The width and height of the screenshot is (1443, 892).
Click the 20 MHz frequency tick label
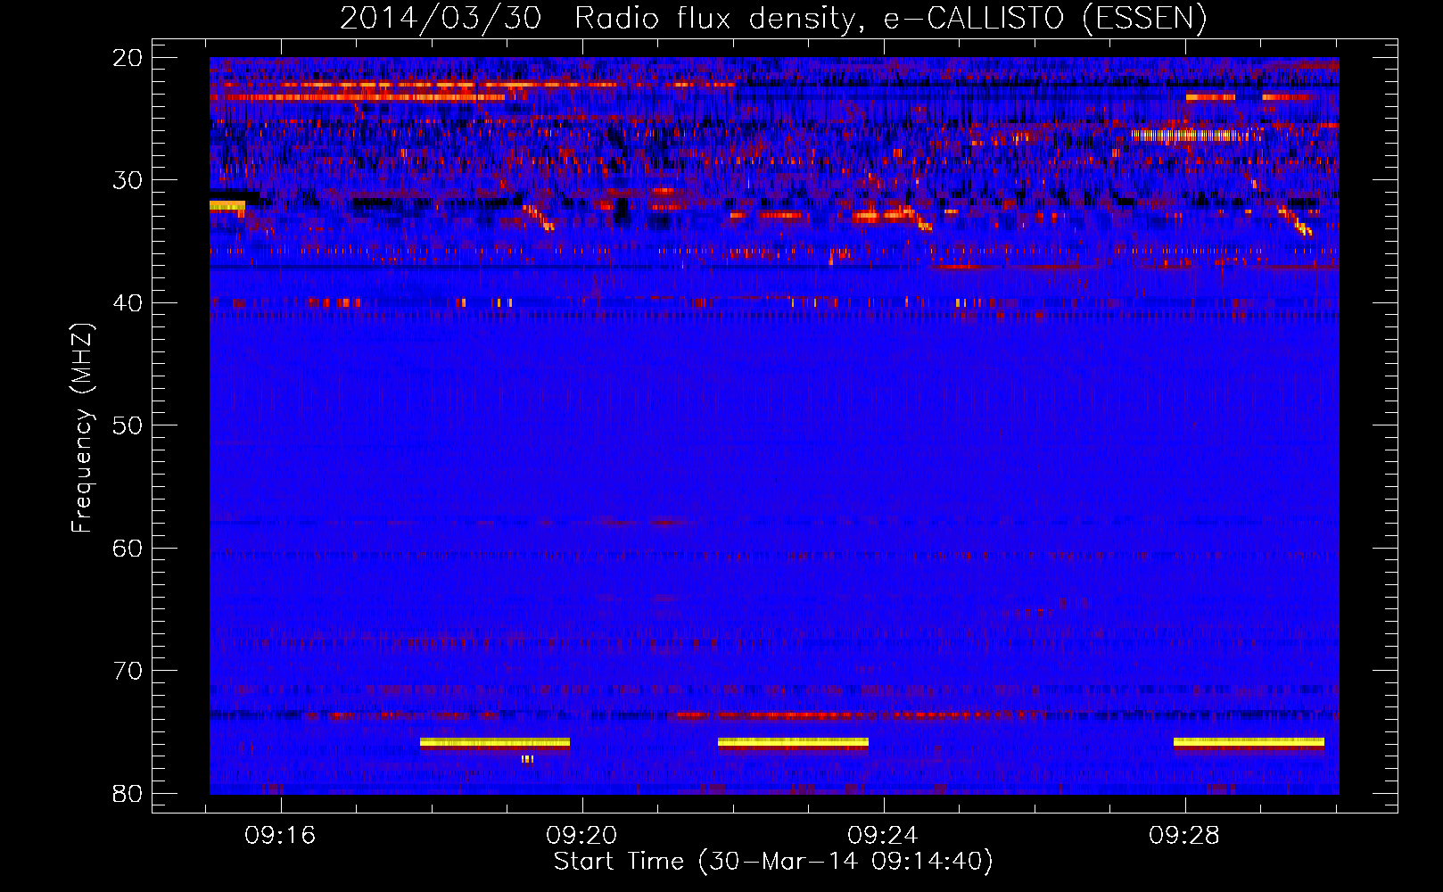(x=128, y=58)
